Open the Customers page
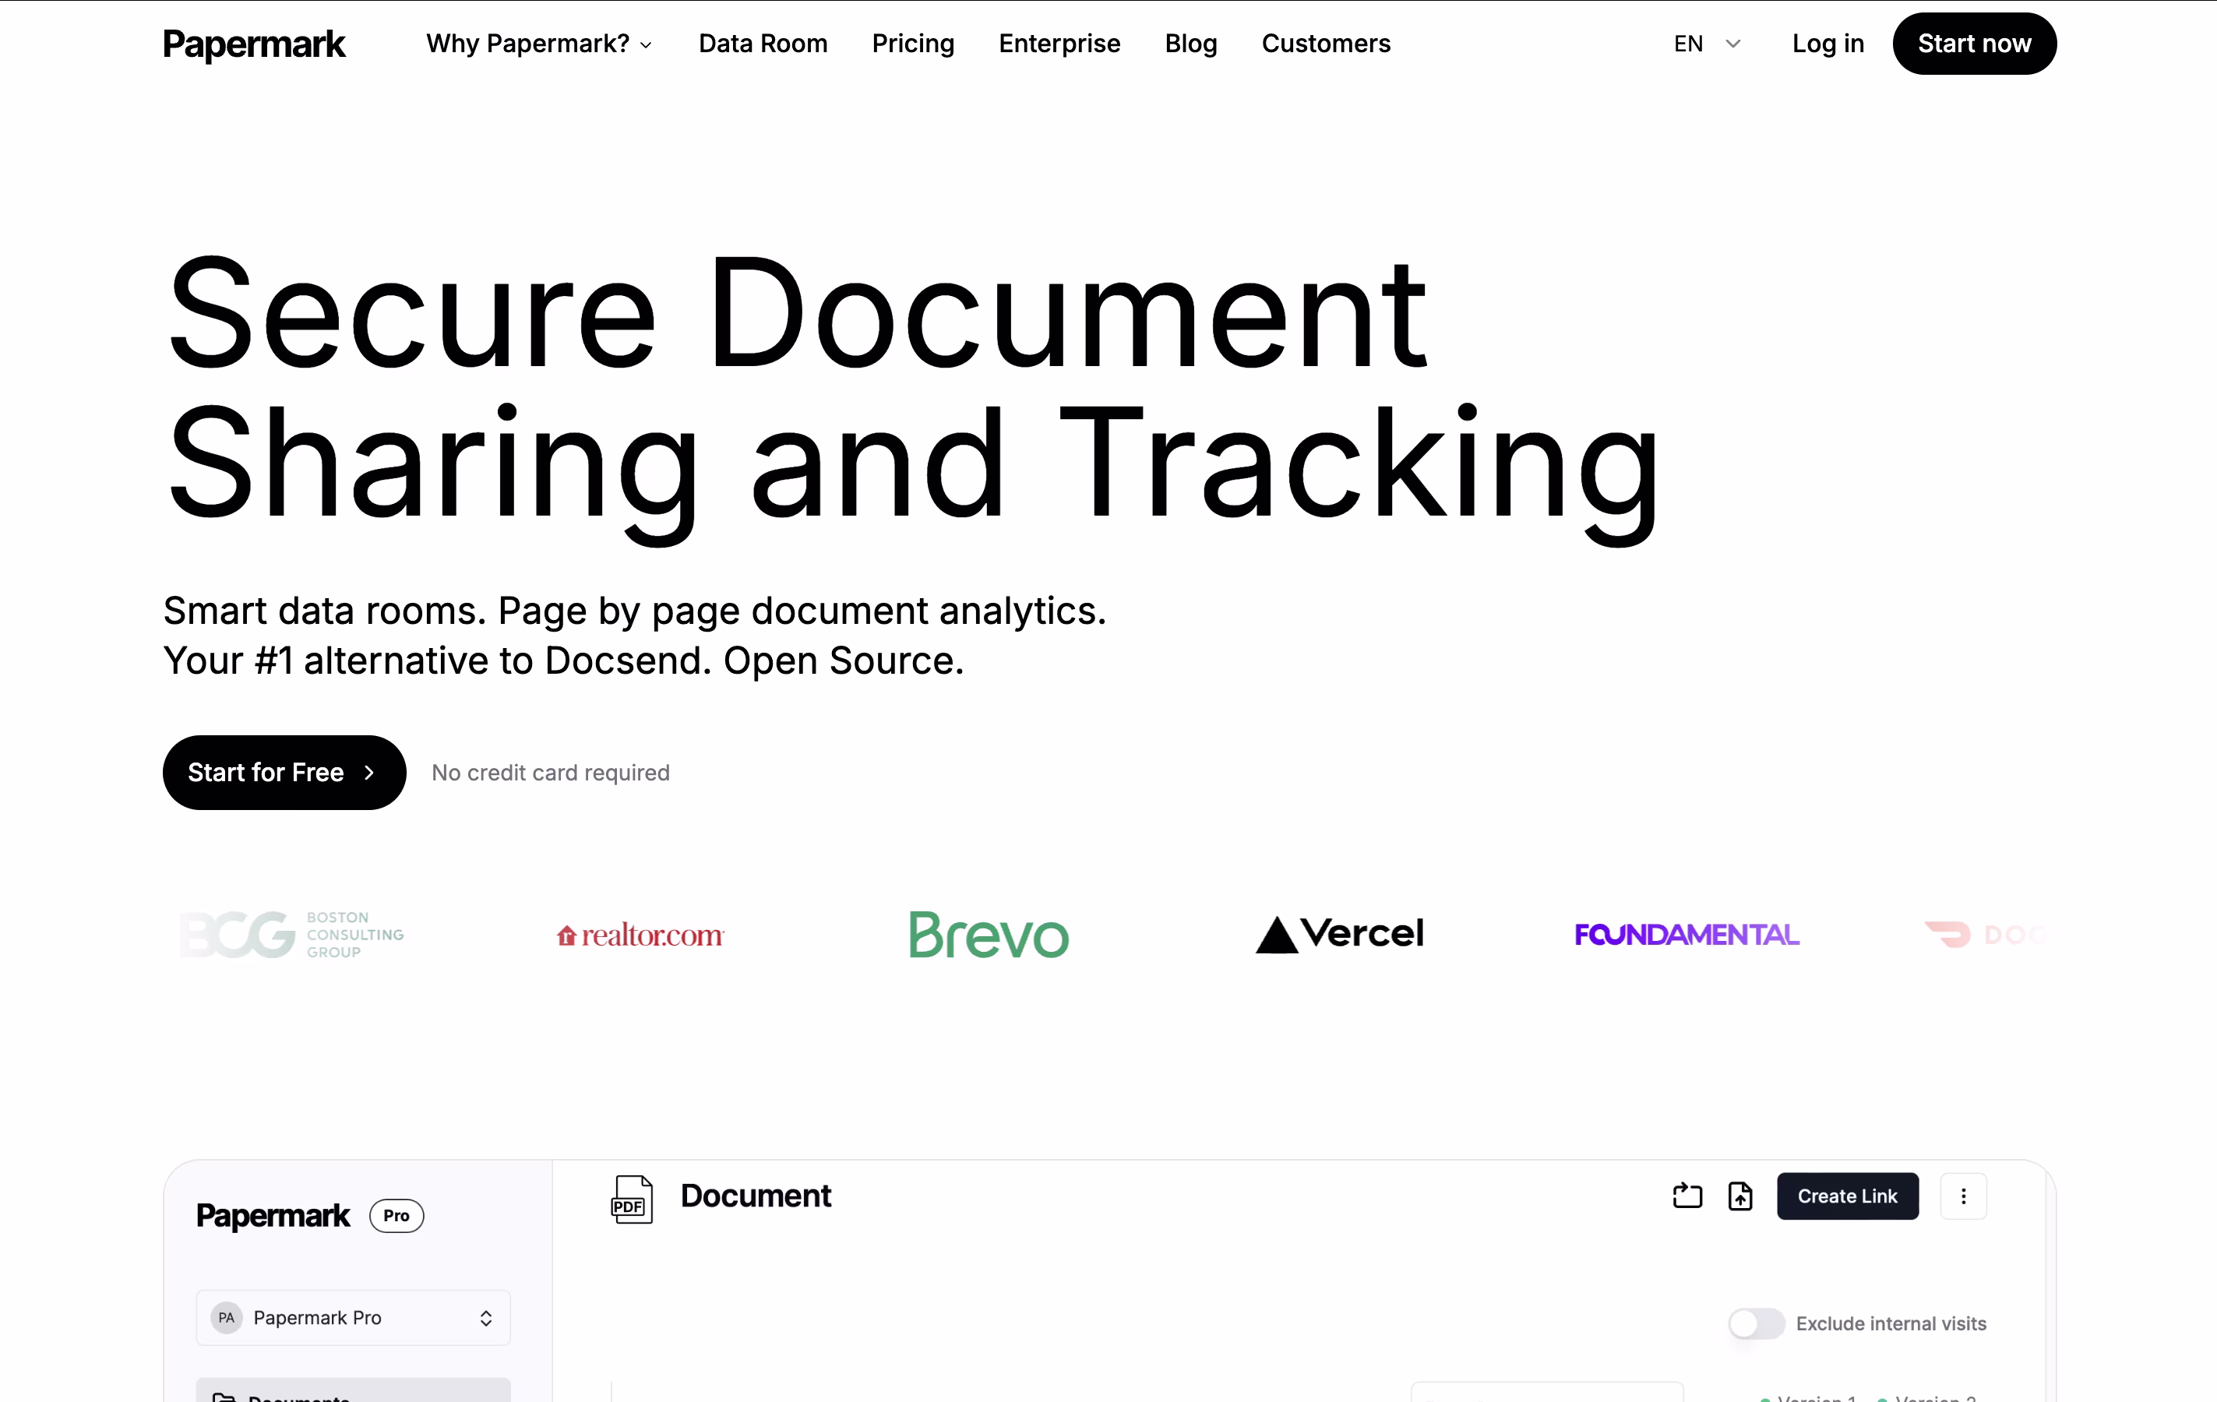 tap(1326, 44)
